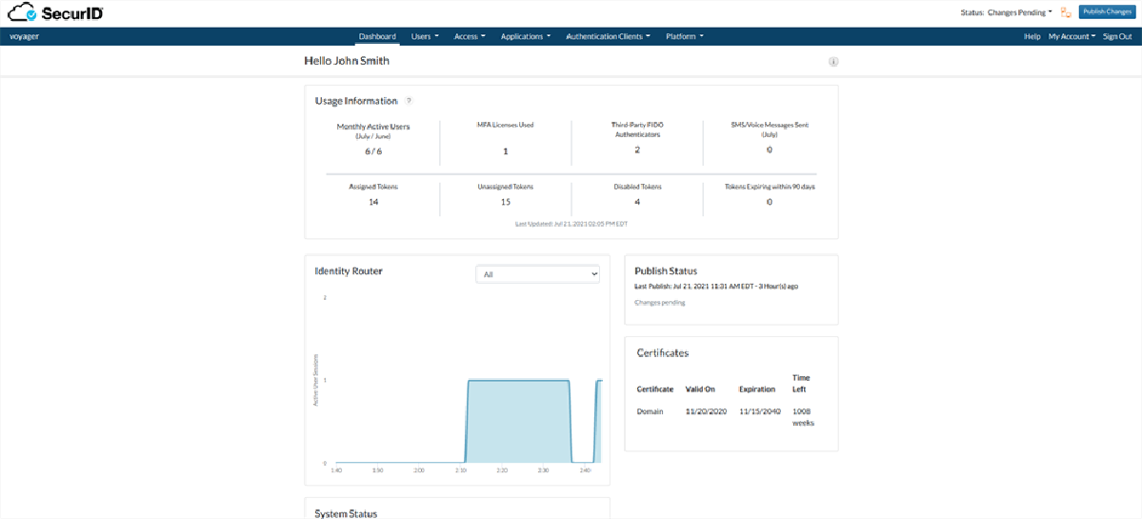Click the Publish Status heading

pyautogui.click(x=667, y=270)
